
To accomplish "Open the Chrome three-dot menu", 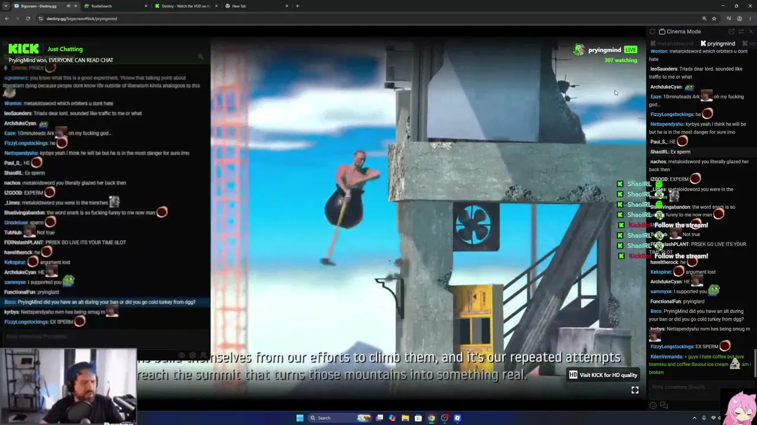I will click(x=750, y=18).
